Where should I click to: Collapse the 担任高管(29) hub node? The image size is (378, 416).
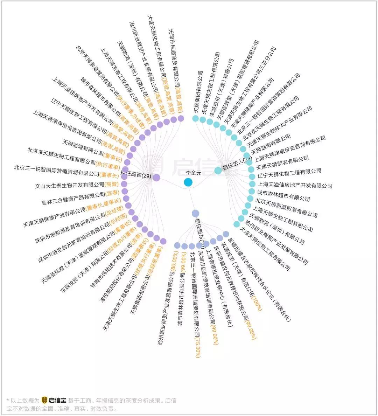point(156,178)
